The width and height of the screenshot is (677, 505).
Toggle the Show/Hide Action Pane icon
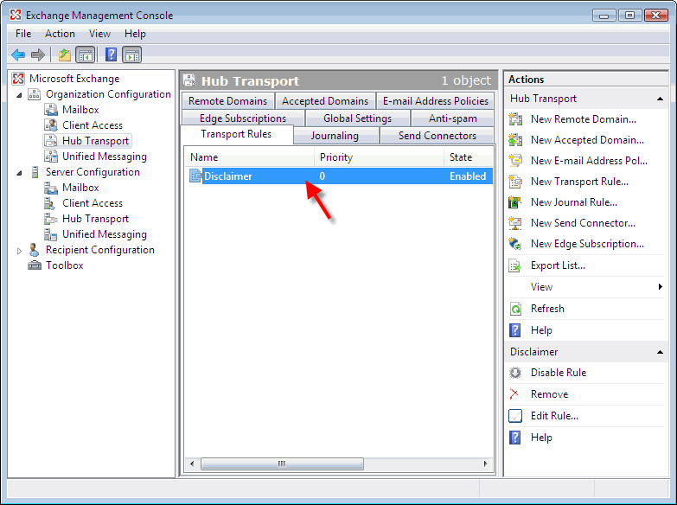pos(131,54)
